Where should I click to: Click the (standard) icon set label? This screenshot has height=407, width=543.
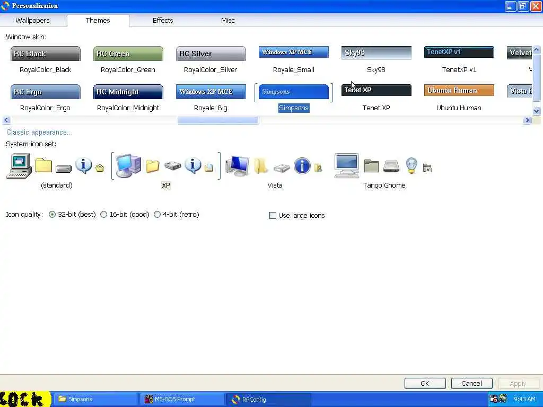[56, 185]
